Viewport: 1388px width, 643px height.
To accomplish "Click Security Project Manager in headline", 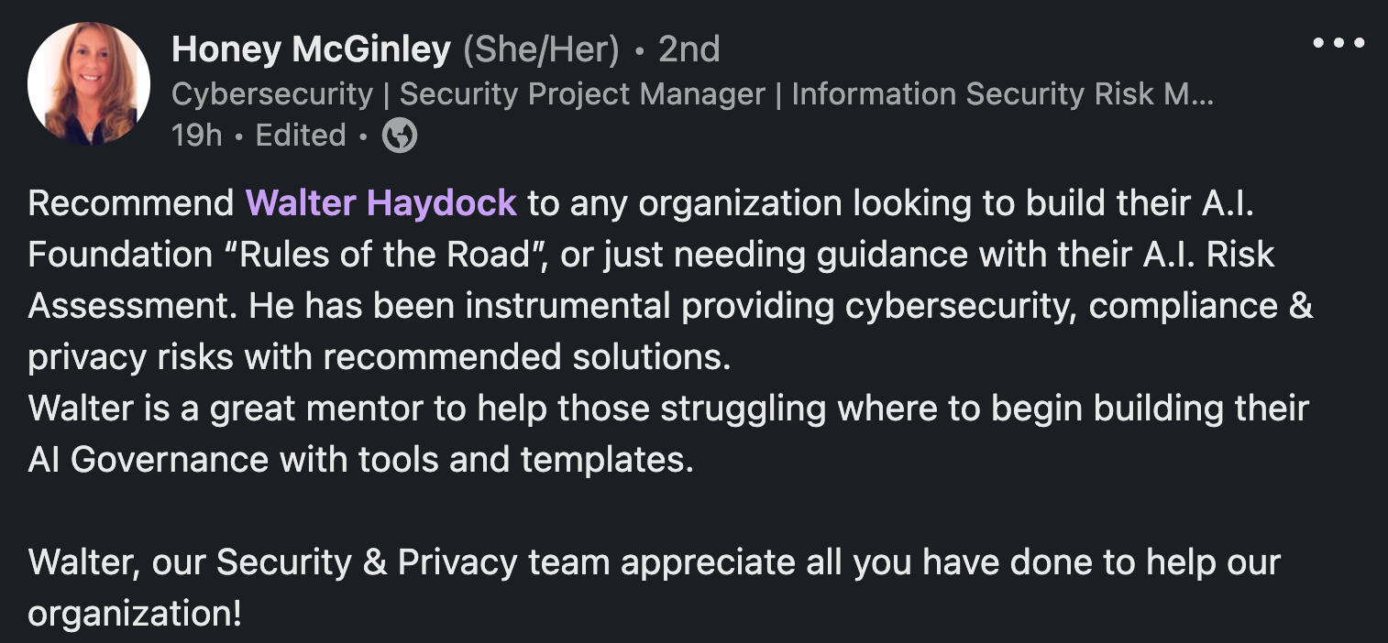I will [582, 94].
